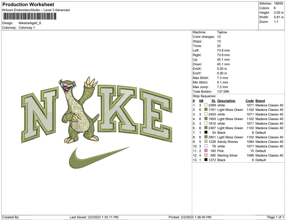Image resolution: width=286 pixels, height=220 pixels.
Task: Click the white swatch in stop row 1
Action: point(206,105)
